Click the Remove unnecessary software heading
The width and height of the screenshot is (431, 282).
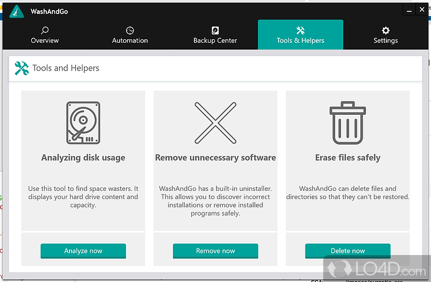tap(215, 157)
